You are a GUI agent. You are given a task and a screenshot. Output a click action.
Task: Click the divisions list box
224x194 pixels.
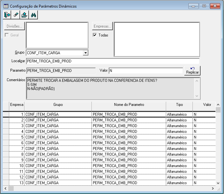57,35
